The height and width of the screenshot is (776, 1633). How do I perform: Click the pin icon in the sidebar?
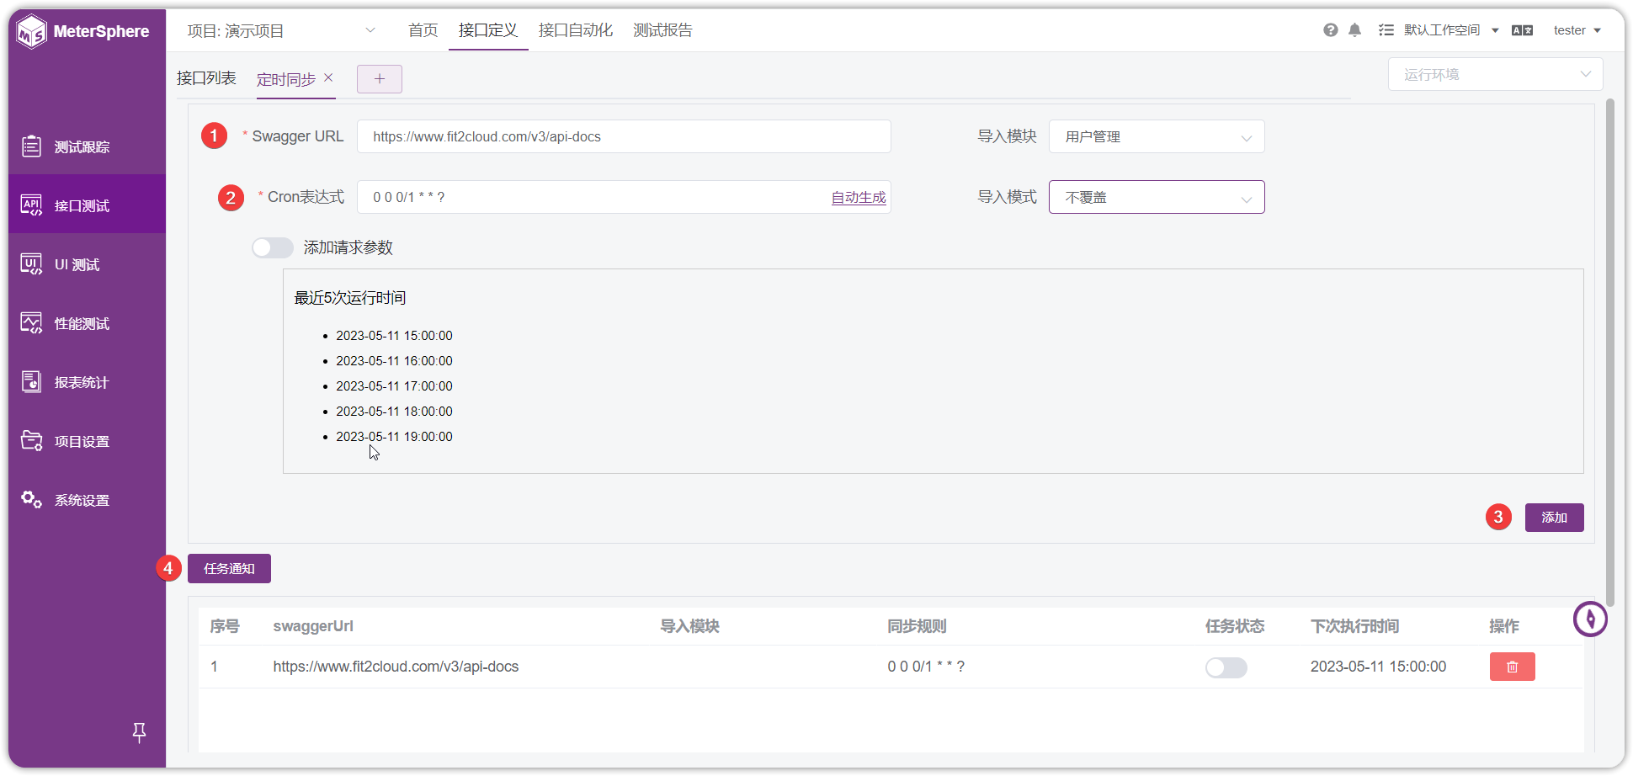pos(140,733)
